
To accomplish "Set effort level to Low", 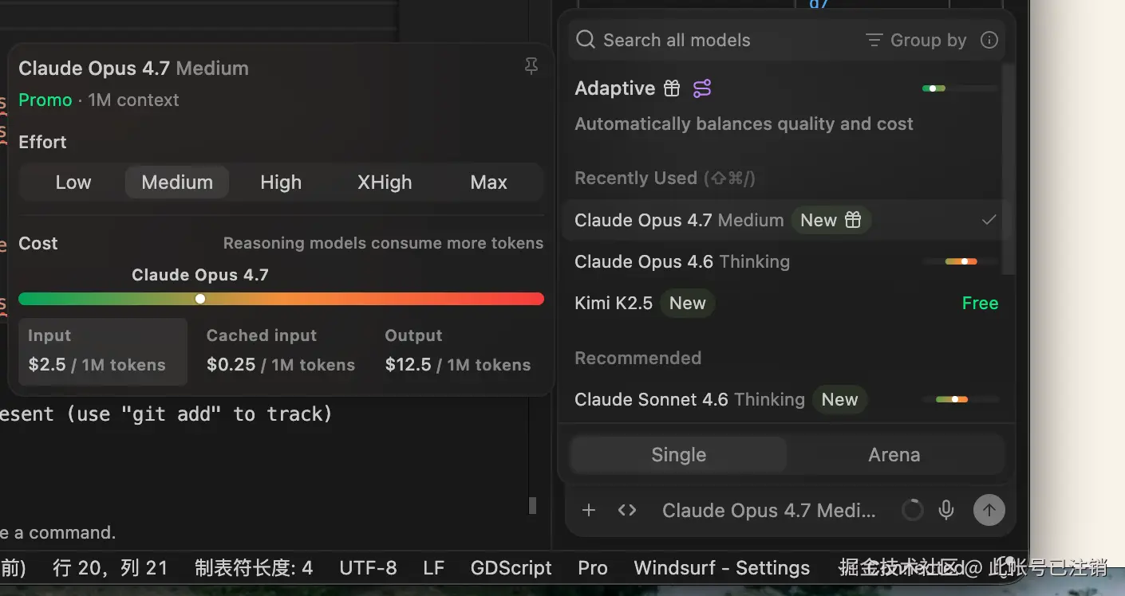I will coord(73,182).
